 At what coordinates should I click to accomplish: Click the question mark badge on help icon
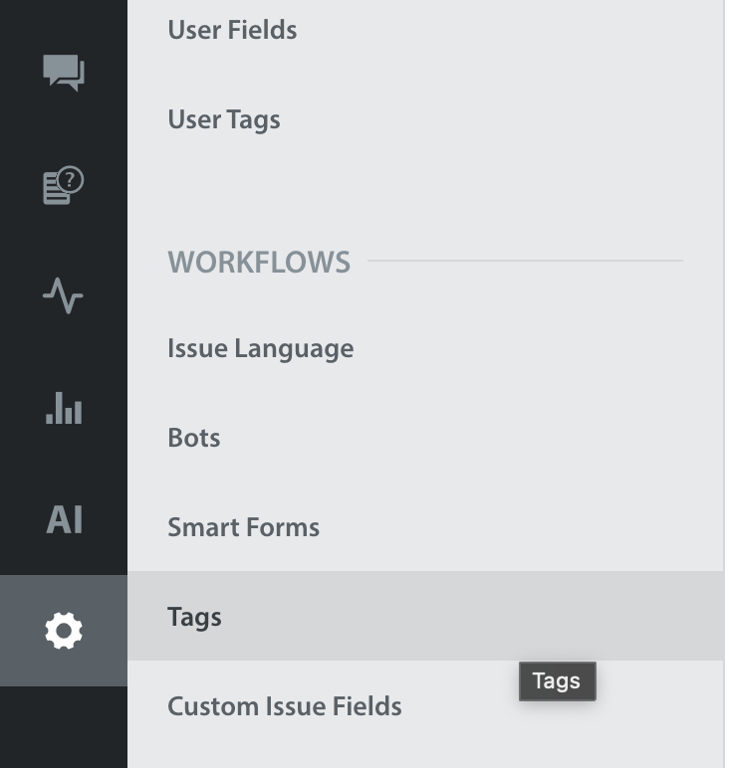[72, 179]
